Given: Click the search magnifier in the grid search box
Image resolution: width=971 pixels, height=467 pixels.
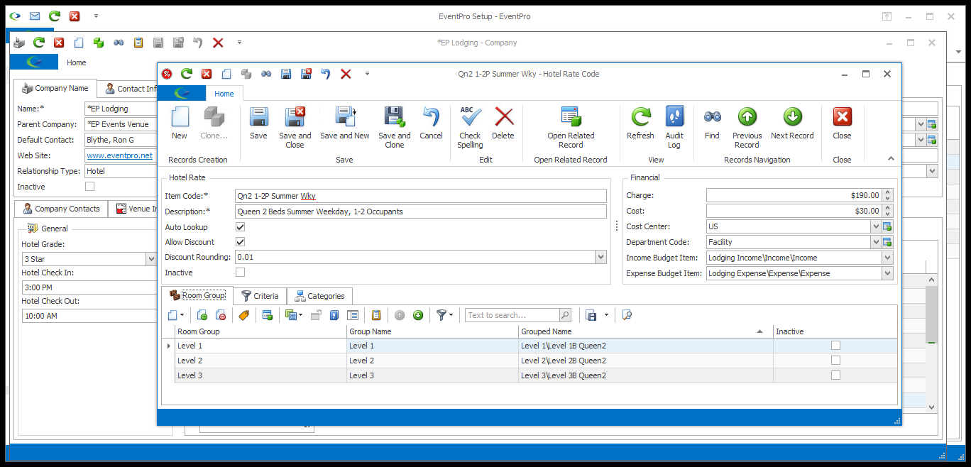Looking at the screenshot, I should [x=565, y=315].
